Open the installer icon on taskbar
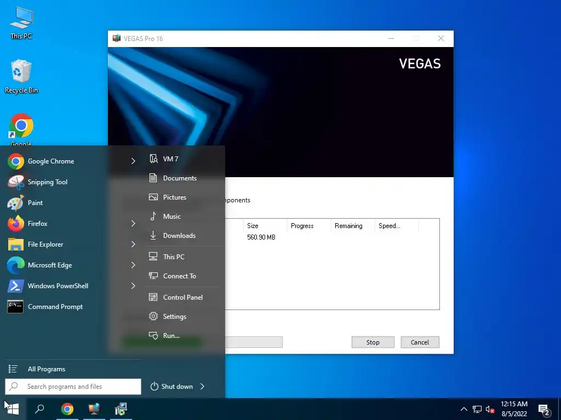Screen dimensions: 561x420 coord(121,409)
